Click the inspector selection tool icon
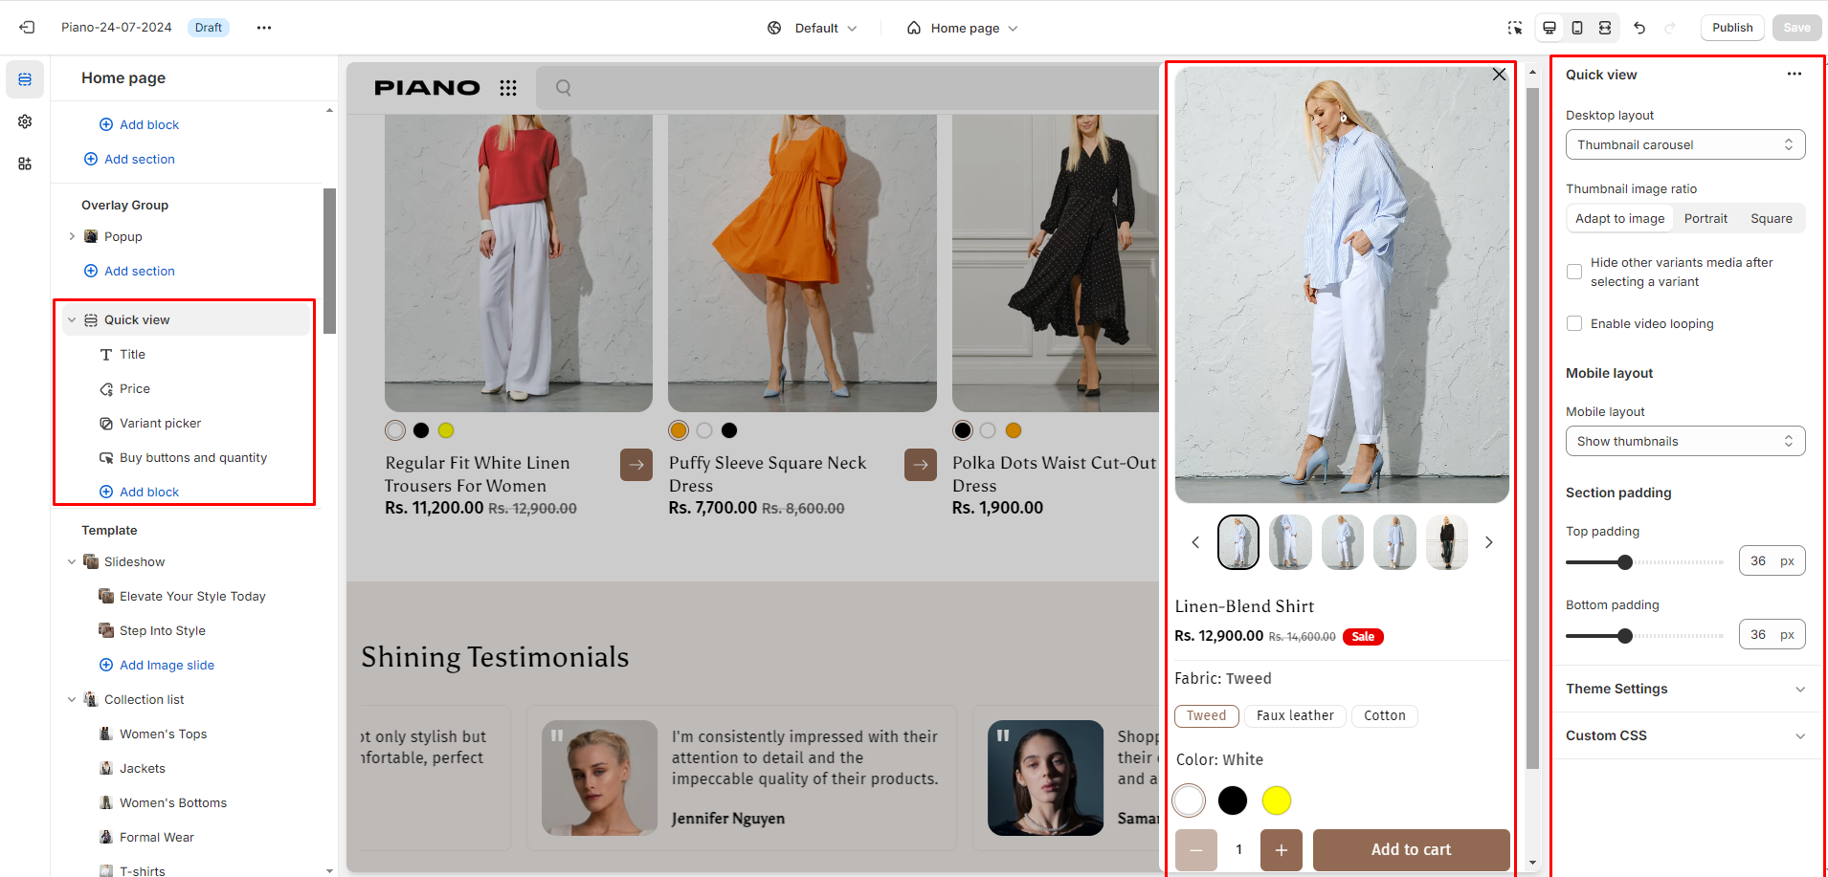Image resolution: width=1828 pixels, height=877 pixels. [x=1514, y=28]
